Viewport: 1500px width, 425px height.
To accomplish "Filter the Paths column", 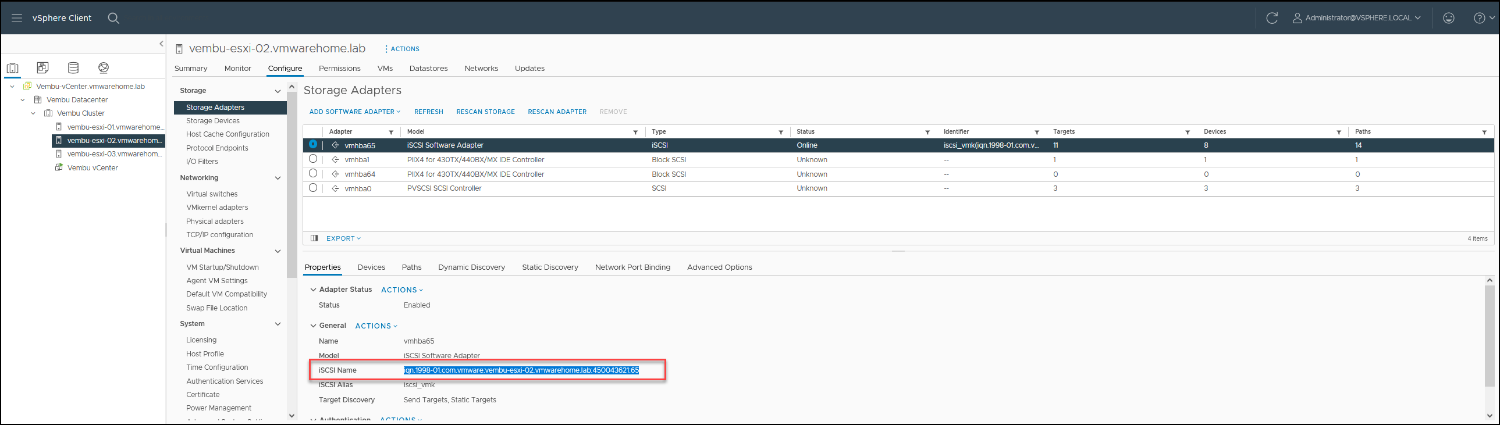I will pyautogui.click(x=1484, y=132).
